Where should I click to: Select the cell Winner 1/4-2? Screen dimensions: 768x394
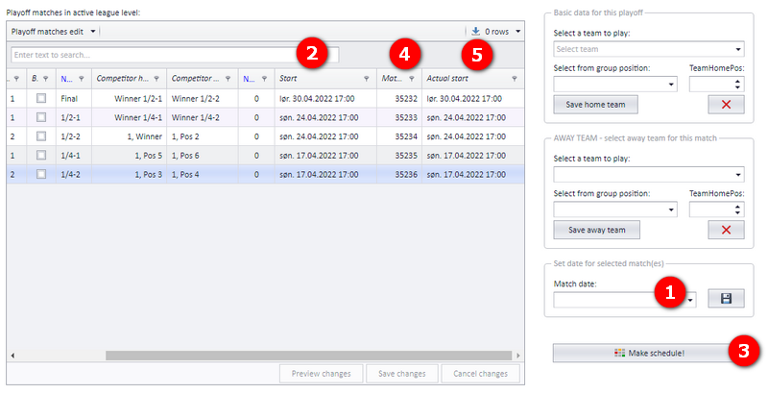point(203,117)
